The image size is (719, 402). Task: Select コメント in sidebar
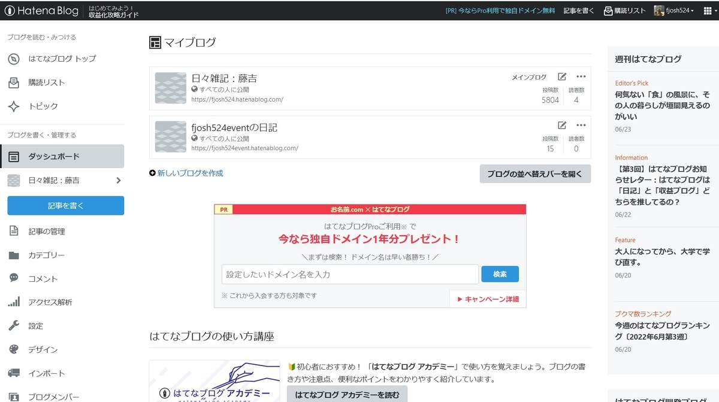pyautogui.click(x=62, y=278)
